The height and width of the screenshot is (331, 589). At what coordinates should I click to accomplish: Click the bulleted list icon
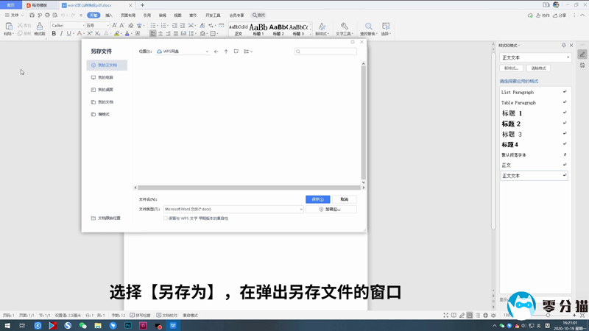pos(153,26)
